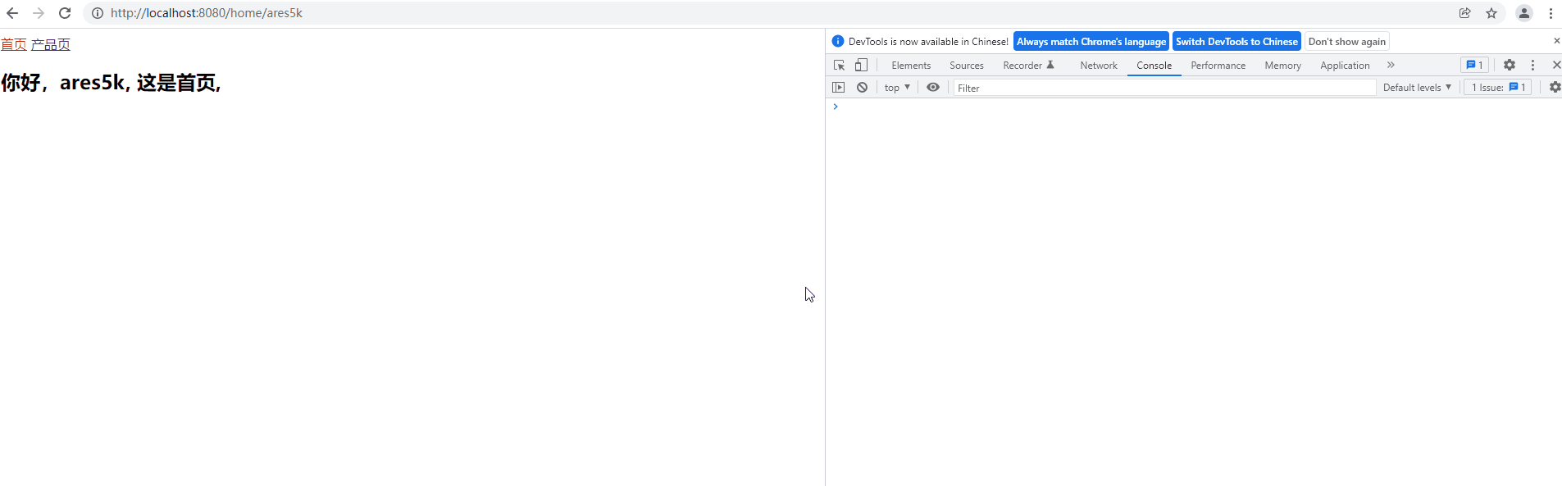The image size is (1562, 486).
Task: Toggle device toolbar icon
Action: [x=862, y=65]
